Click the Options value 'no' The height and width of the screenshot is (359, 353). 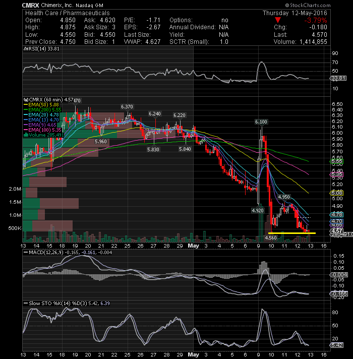click(225, 20)
